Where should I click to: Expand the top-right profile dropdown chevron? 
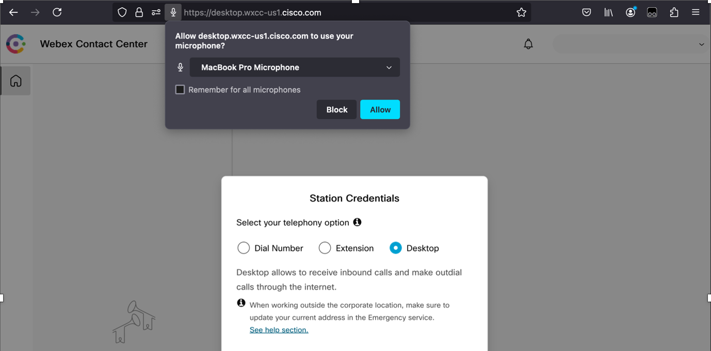click(x=701, y=44)
